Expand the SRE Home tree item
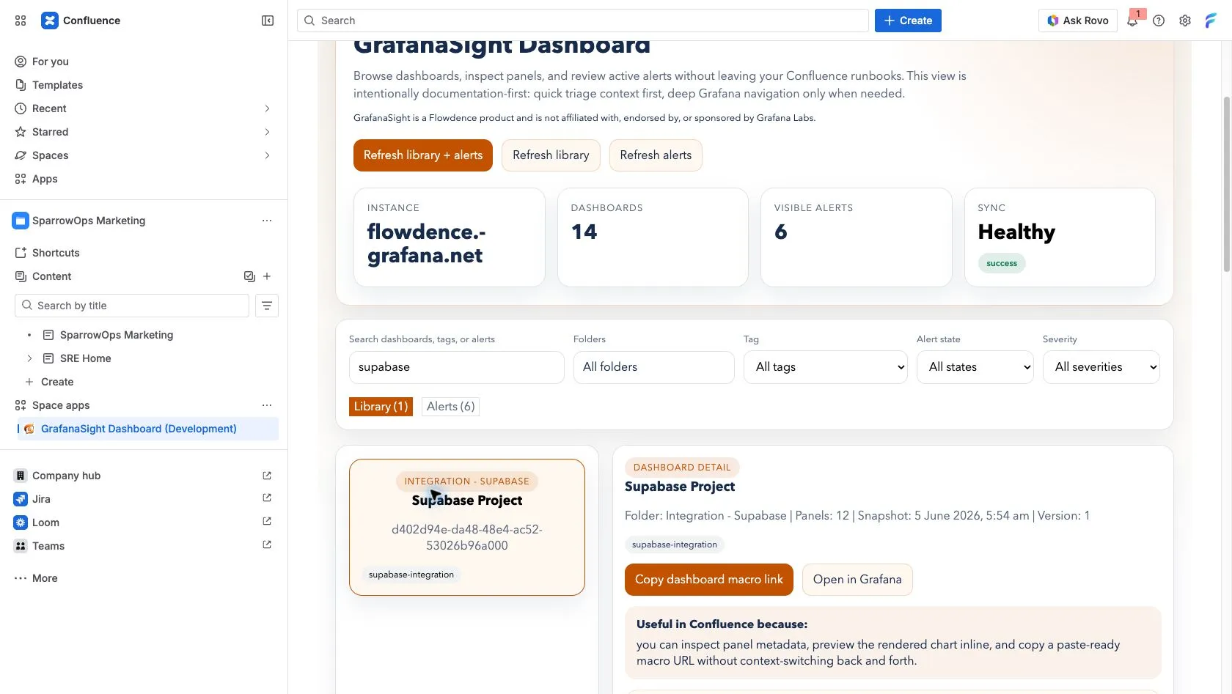 tap(29, 358)
